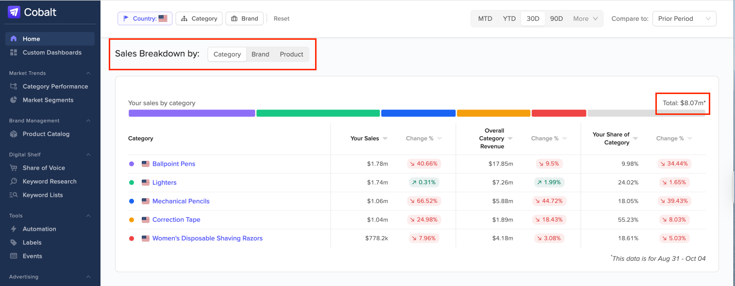The width and height of the screenshot is (735, 286).
Task: Click the briefcase icon in the Brand filter
Action: point(234,18)
